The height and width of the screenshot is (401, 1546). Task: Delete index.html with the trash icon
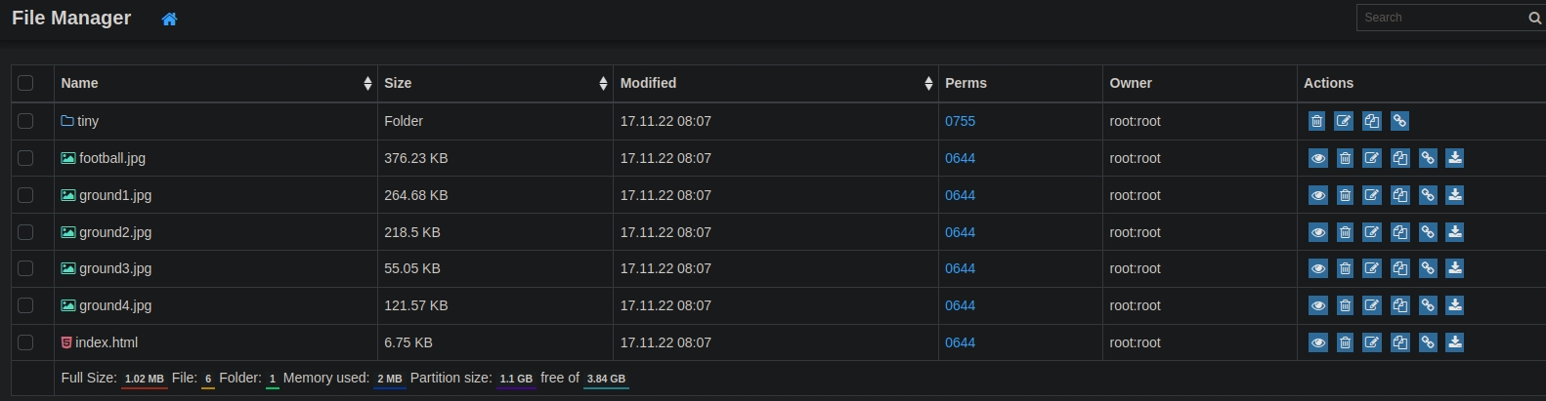pos(1345,342)
